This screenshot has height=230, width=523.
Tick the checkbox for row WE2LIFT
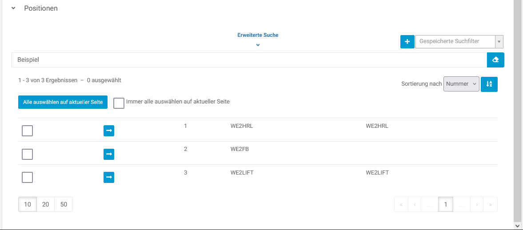28,177
